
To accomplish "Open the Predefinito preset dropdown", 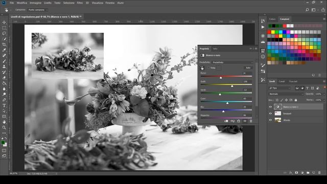I will pyautogui.click(x=232, y=62).
